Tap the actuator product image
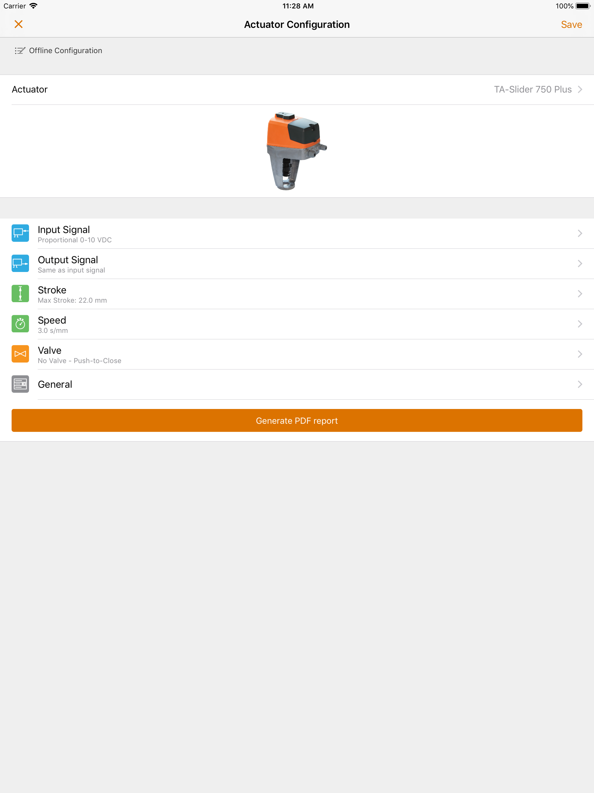Viewport: 594px width, 793px height. coord(297,151)
